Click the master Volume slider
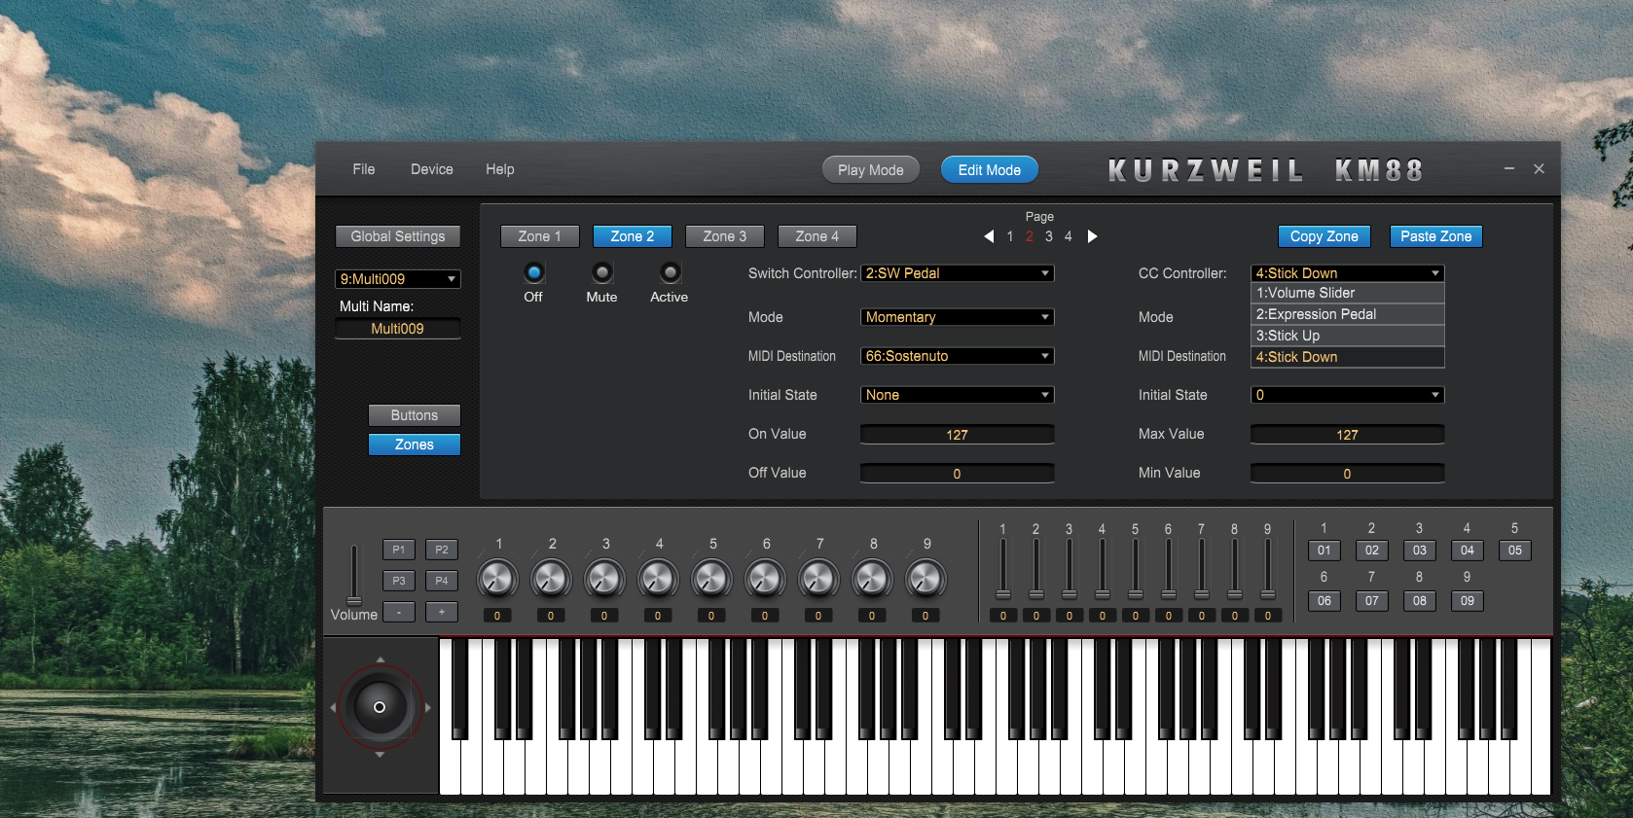Image resolution: width=1633 pixels, height=818 pixels. coord(354,575)
